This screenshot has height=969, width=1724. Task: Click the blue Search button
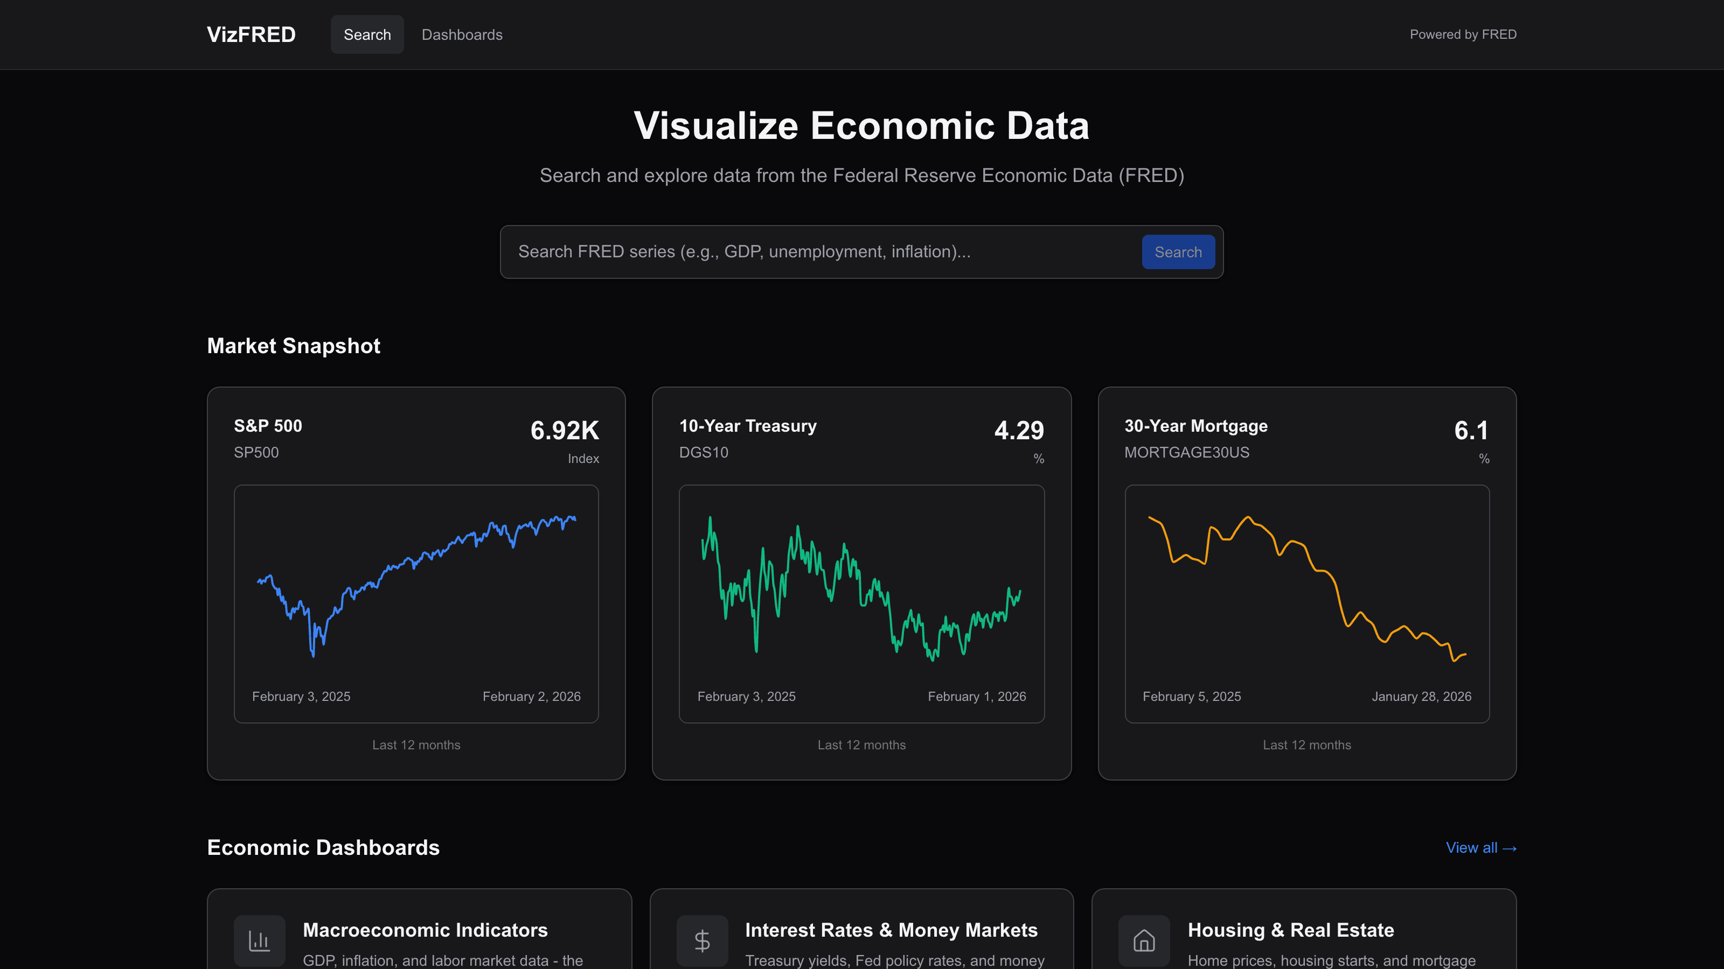click(1178, 252)
